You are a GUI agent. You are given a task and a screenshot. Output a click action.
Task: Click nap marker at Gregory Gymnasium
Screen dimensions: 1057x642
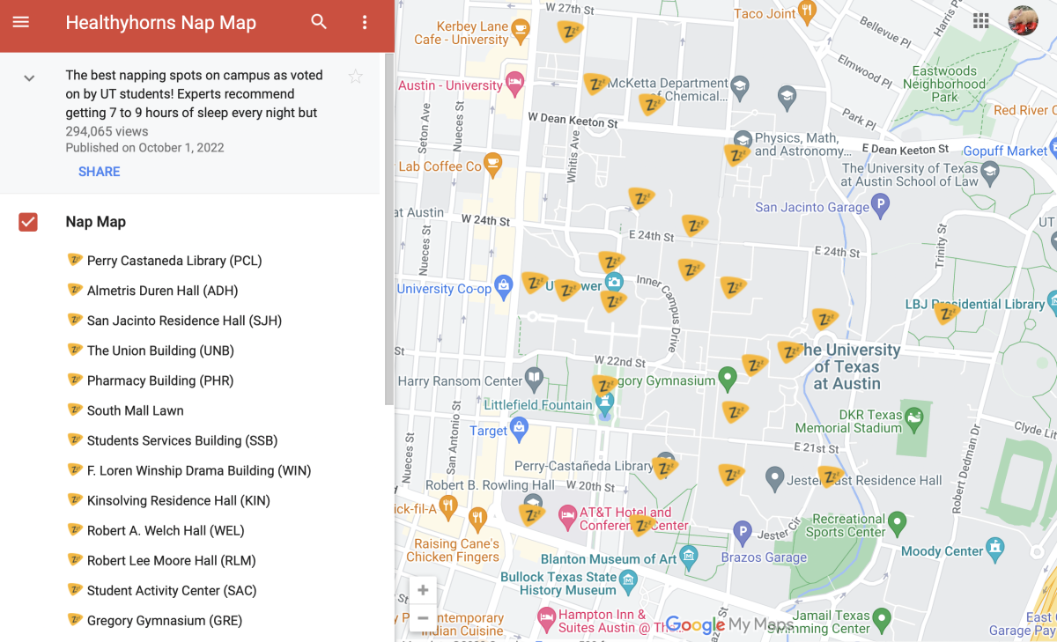pyautogui.click(x=605, y=386)
